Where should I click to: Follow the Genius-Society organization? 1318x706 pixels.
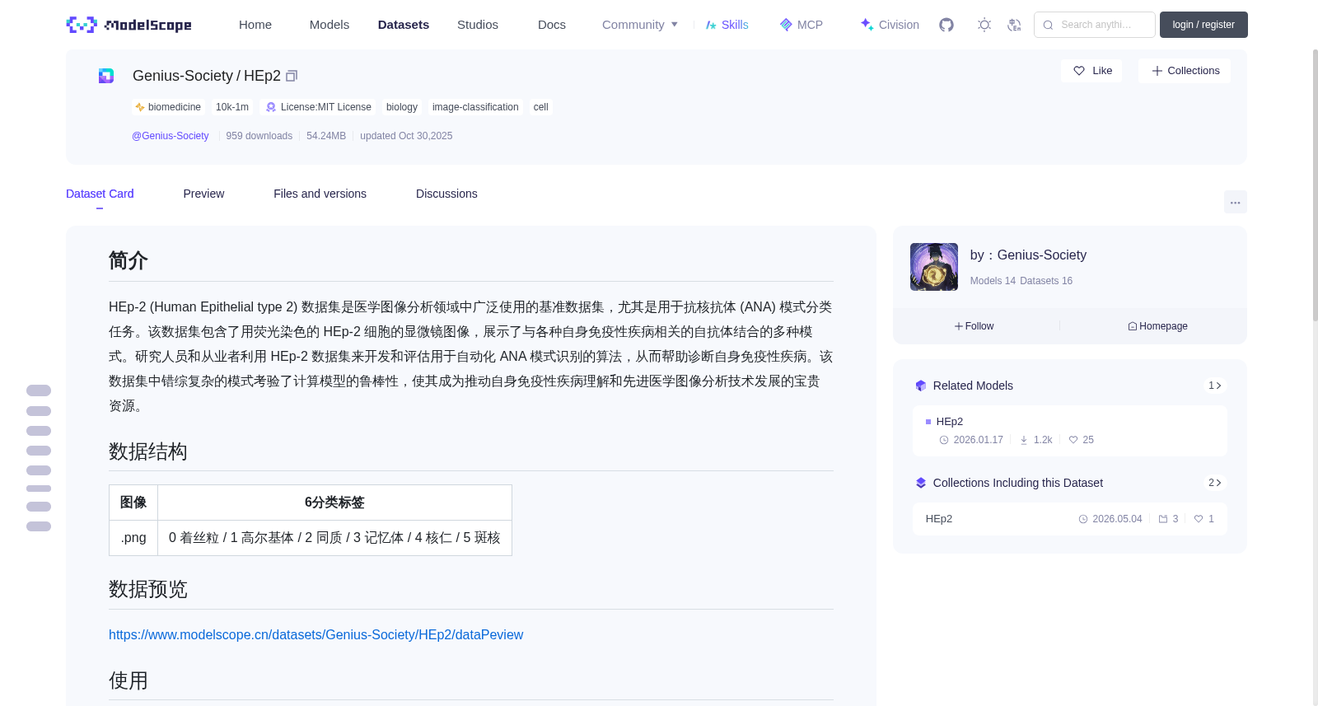pos(974,326)
